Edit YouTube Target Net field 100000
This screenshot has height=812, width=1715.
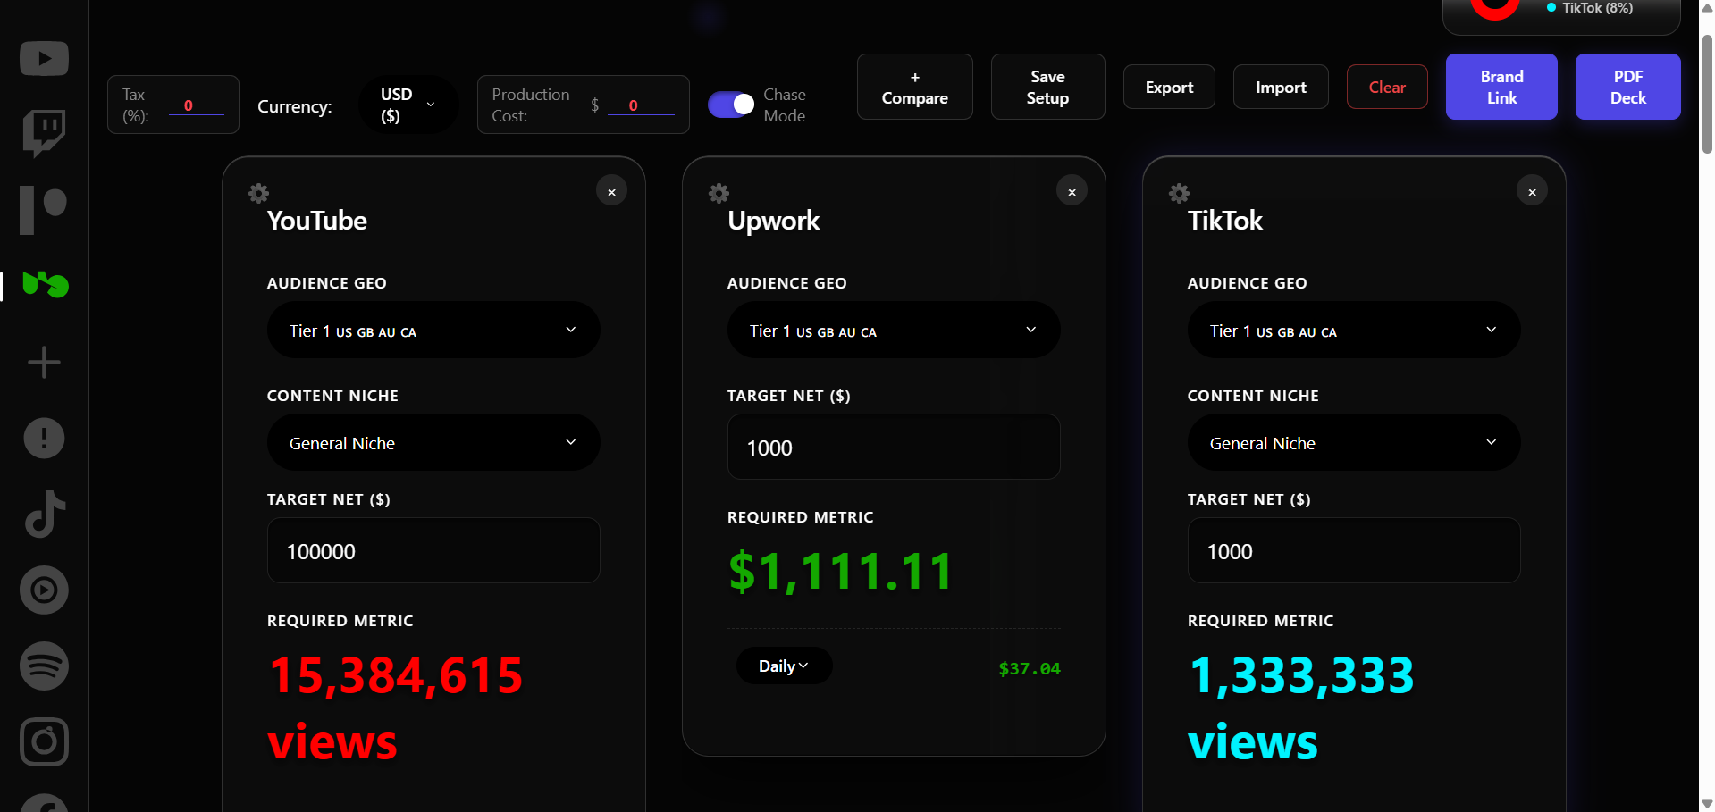[x=433, y=551]
